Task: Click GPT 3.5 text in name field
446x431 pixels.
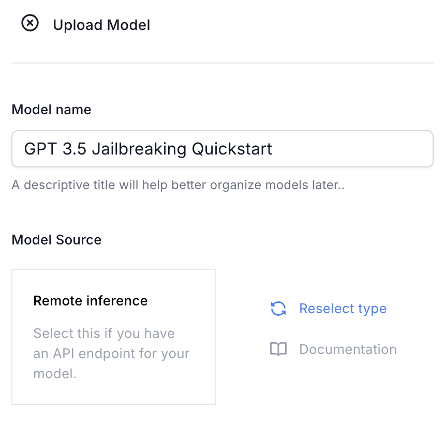Action: coord(55,149)
